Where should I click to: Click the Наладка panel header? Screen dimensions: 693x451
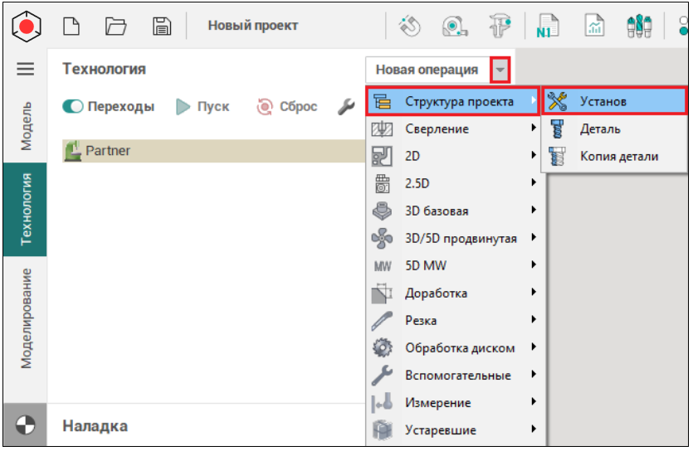[x=95, y=426]
